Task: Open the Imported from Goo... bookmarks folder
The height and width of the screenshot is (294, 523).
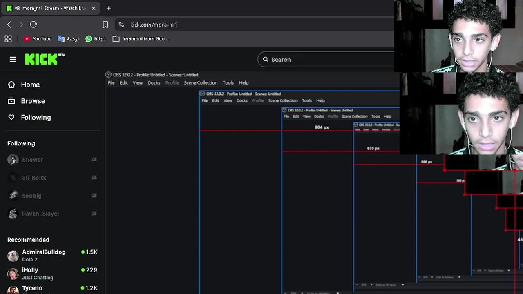Action: 140,39
